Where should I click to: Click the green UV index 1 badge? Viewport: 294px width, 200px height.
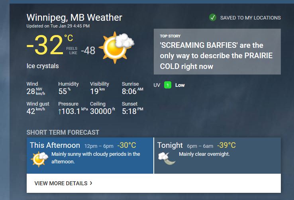coord(168,85)
